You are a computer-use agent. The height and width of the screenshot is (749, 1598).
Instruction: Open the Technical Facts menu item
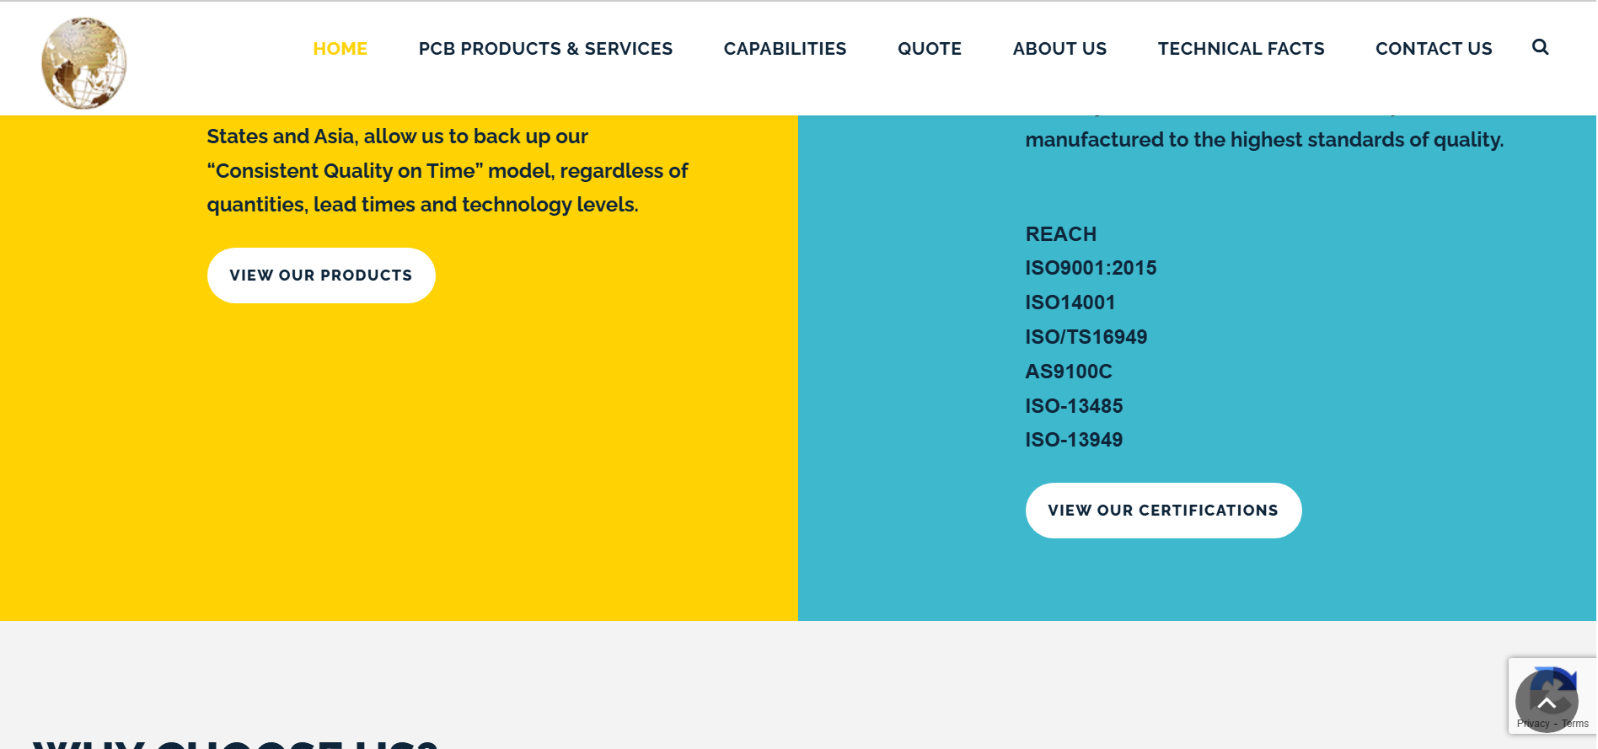(x=1241, y=49)
